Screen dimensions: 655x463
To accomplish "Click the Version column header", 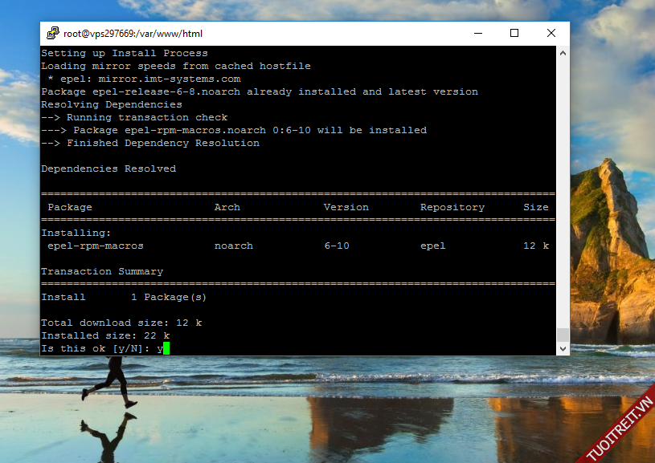I will pyautogui.click(x=346, y=207).
